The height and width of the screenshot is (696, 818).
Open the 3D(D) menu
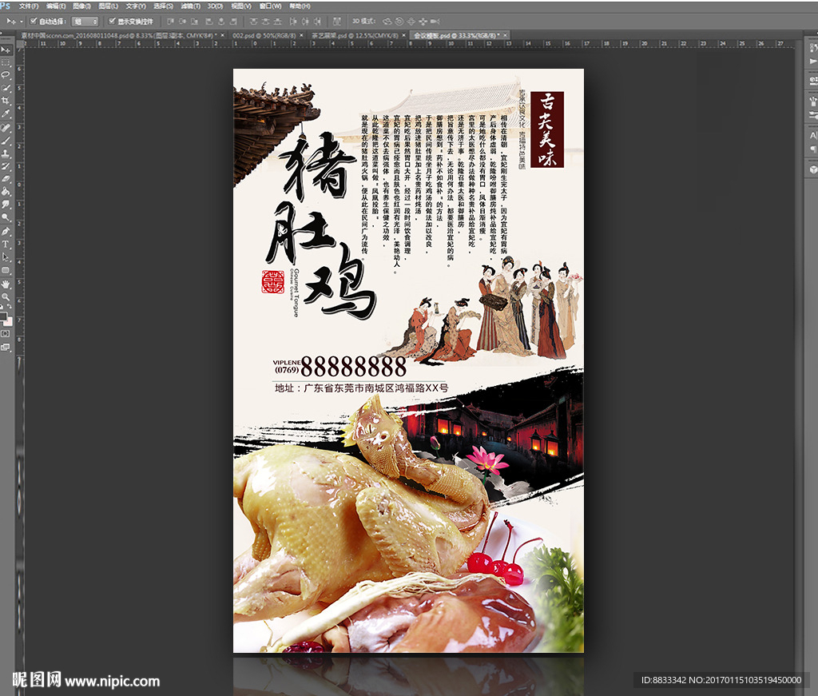(x=216, y=6)
